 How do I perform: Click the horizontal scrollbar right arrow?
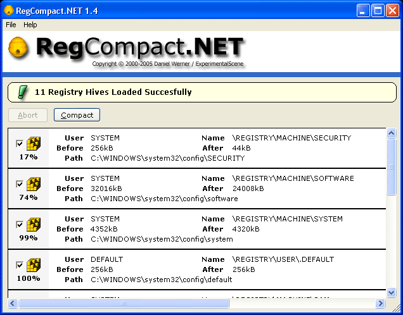[x=380, y=304]
